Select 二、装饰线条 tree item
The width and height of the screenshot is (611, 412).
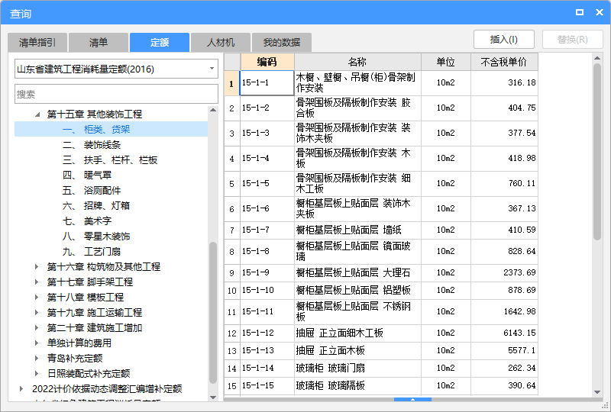pyautogui.click(x=92, y=145)
